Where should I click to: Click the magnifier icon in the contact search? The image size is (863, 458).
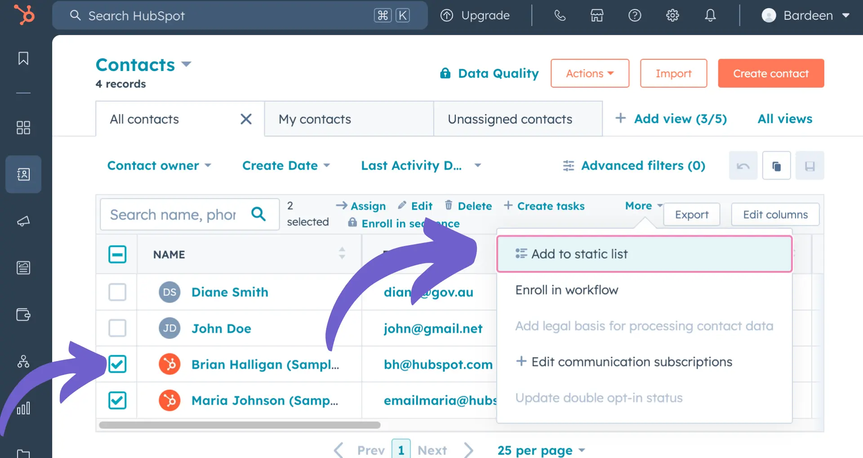tap(258, 214)
